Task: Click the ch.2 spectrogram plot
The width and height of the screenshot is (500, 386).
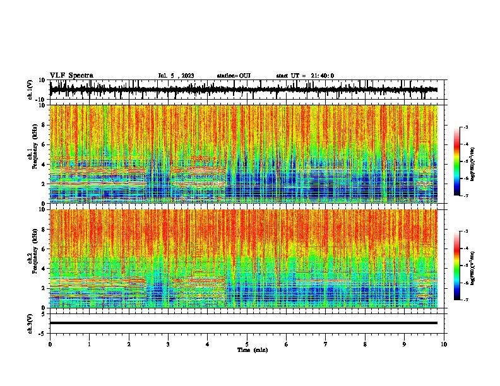Action: click(243, 259)
